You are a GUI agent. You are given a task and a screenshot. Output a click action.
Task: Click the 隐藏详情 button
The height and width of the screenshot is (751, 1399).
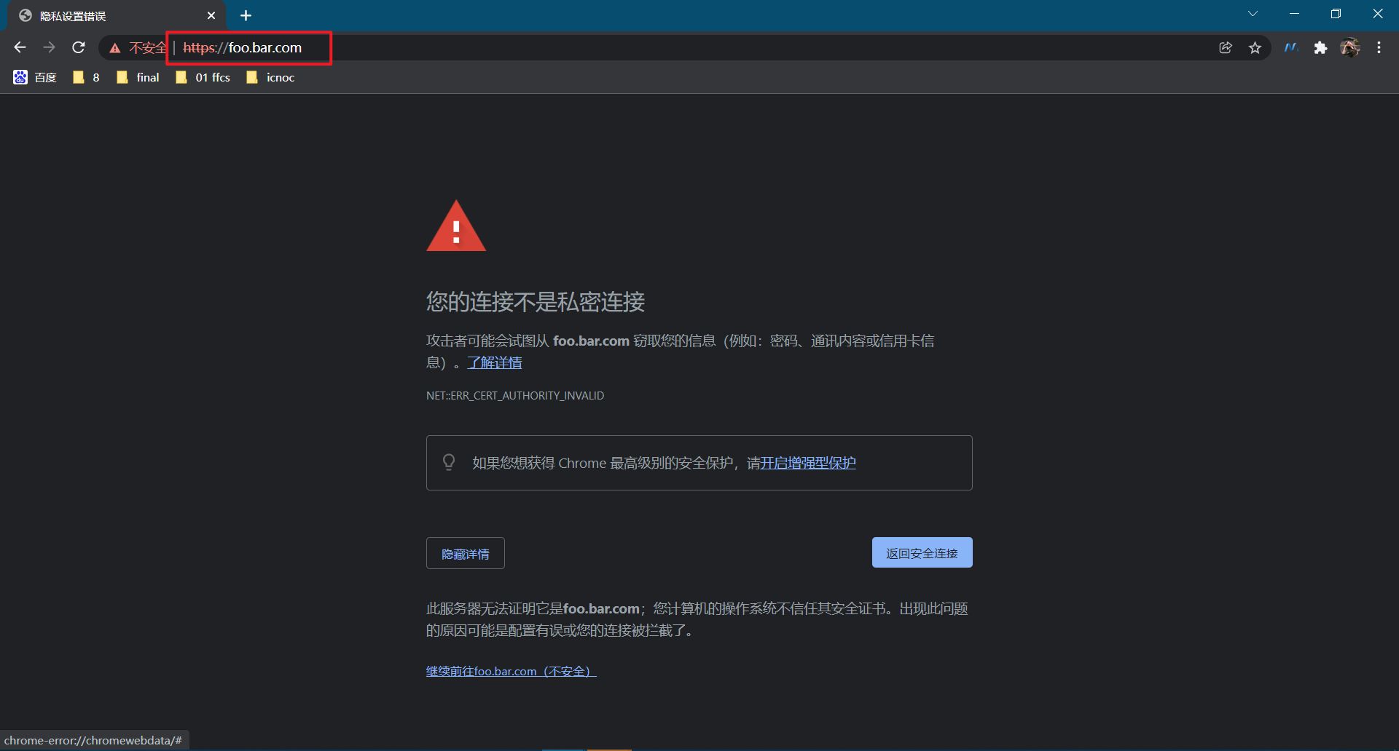(465, 553)
